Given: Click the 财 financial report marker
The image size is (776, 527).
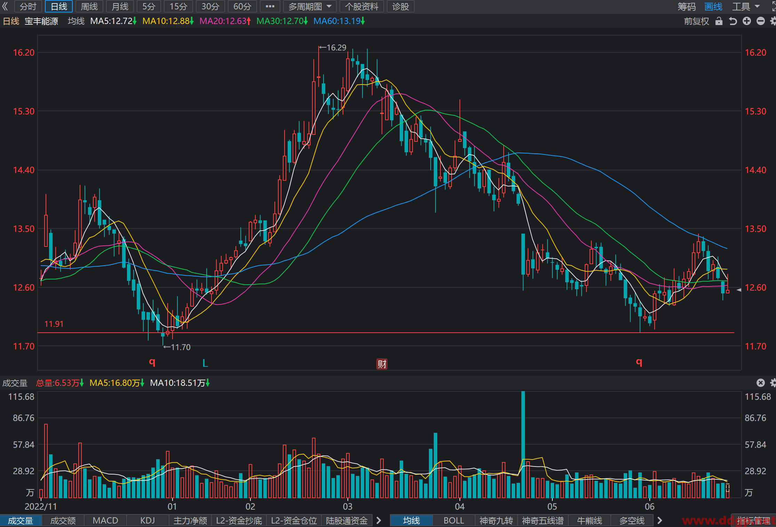Looking at the screenshot, I should pos(382,364).
